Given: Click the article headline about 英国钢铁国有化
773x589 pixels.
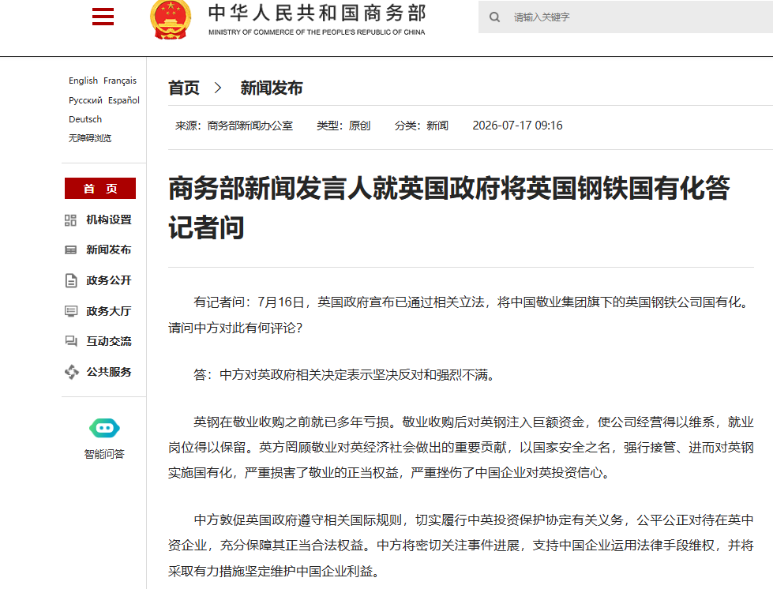Looking at the screenshot, I should point(449,208).
